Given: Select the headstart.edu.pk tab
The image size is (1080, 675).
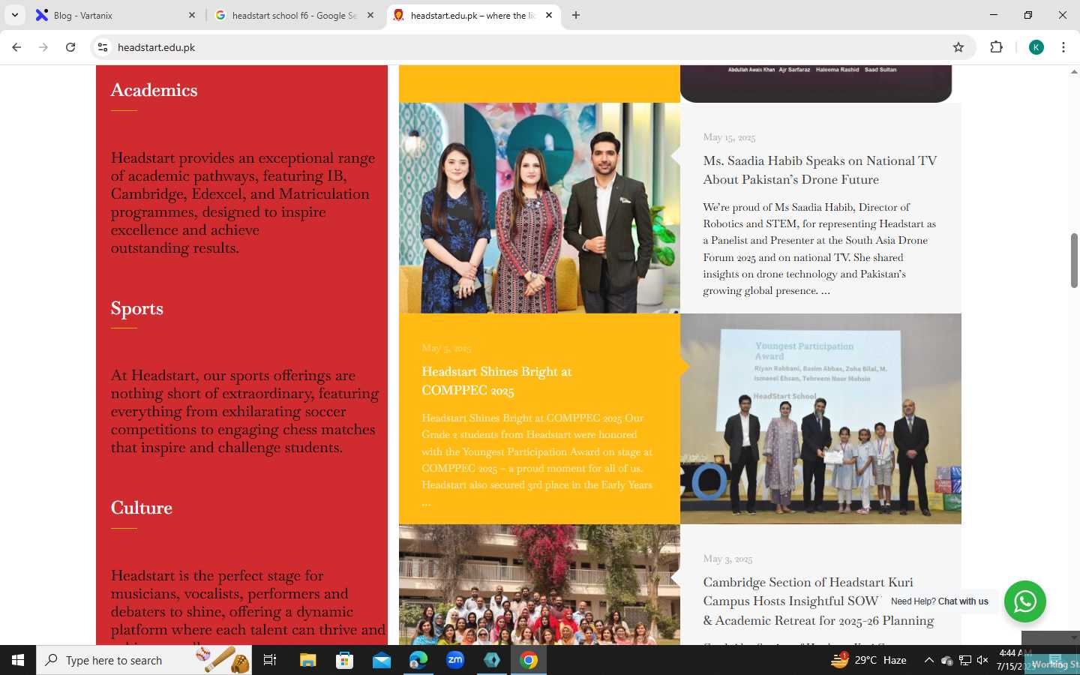Looking at the screenshot, I should tap(472, 15).
